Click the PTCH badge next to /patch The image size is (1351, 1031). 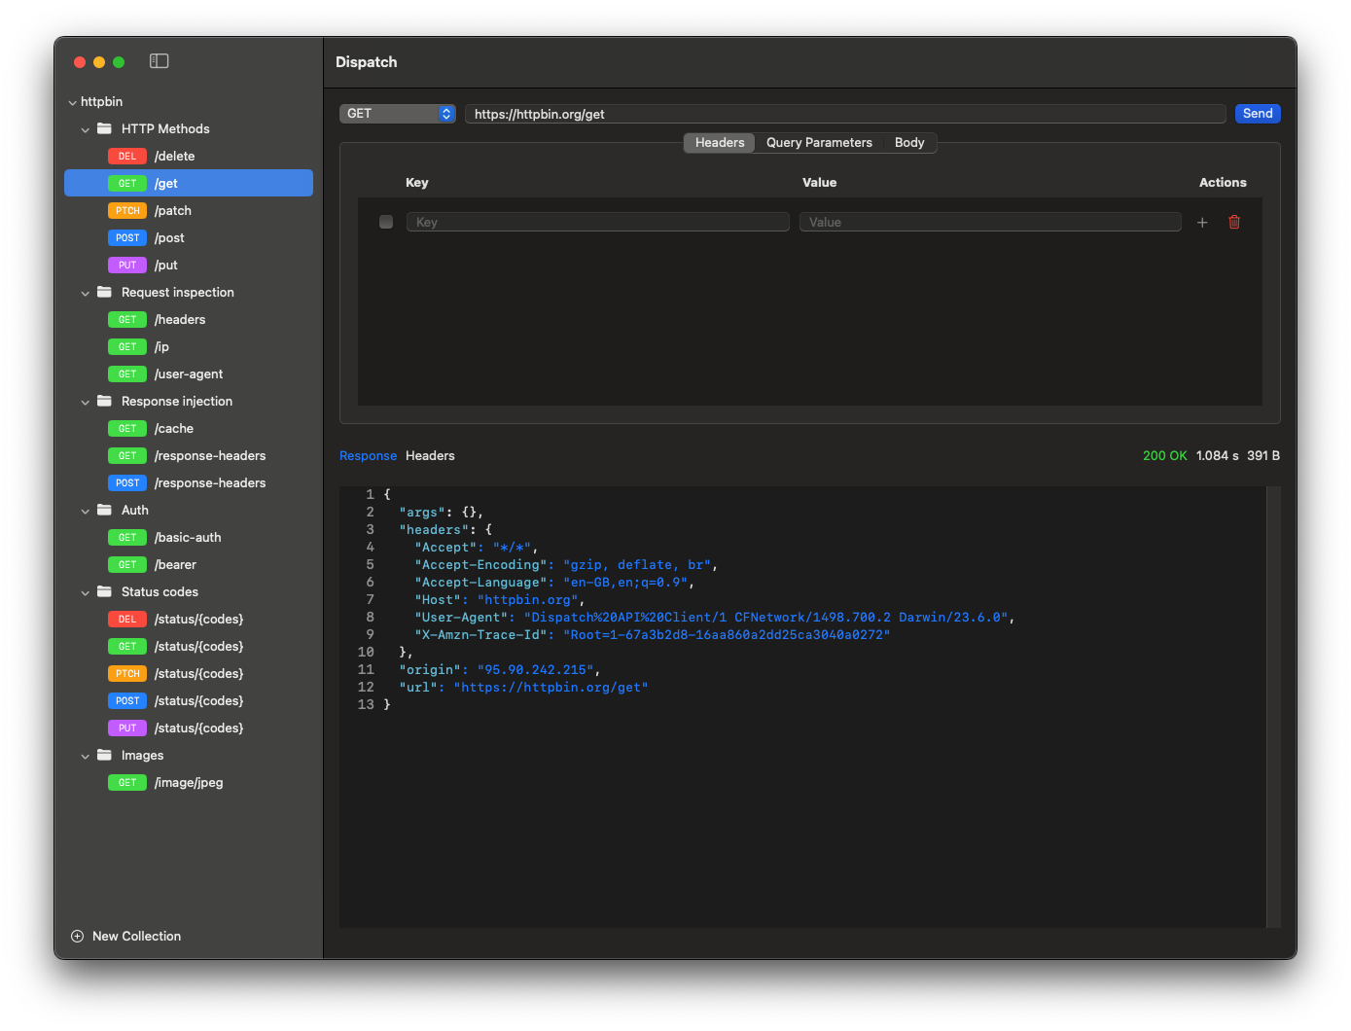127,210
